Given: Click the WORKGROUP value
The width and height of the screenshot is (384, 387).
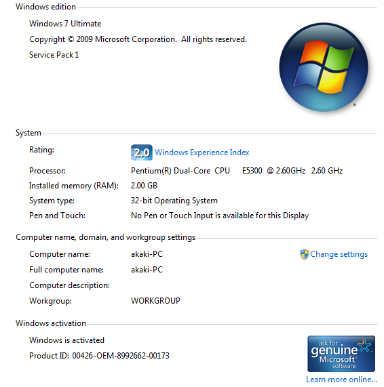Looking at the screenshot, I should click(155, 301).
